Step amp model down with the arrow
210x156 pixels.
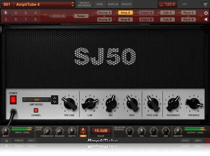click(x=54, y=102)
